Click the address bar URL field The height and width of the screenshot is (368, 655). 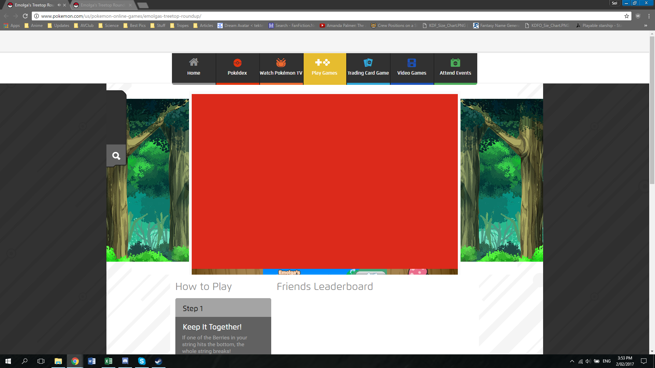331,16
